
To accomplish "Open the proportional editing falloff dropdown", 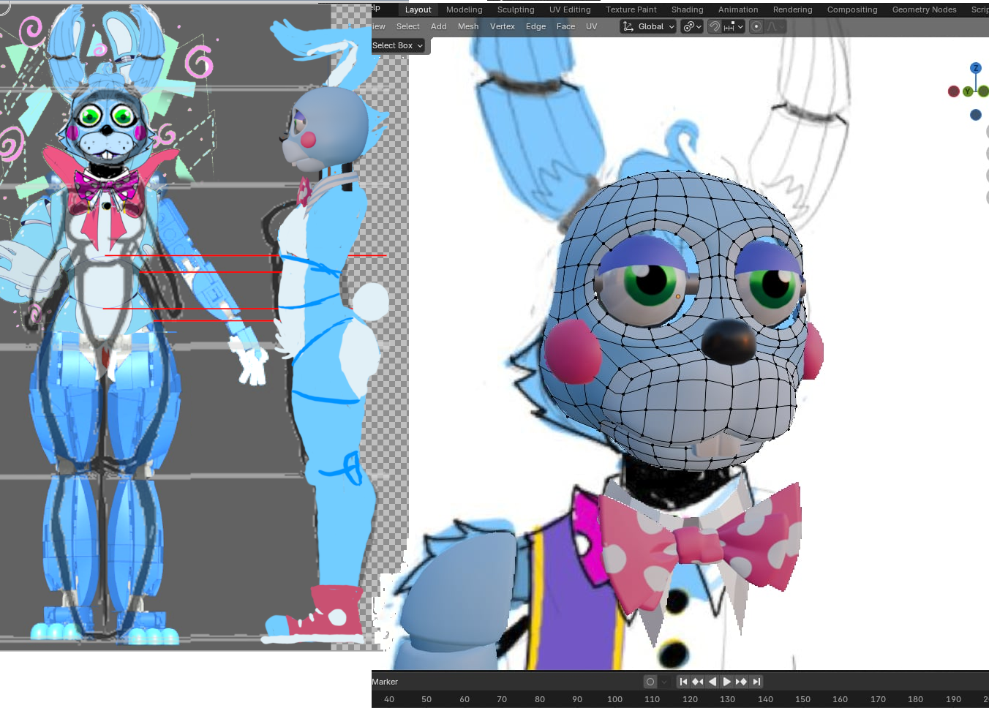I will [x=775, y=26].
